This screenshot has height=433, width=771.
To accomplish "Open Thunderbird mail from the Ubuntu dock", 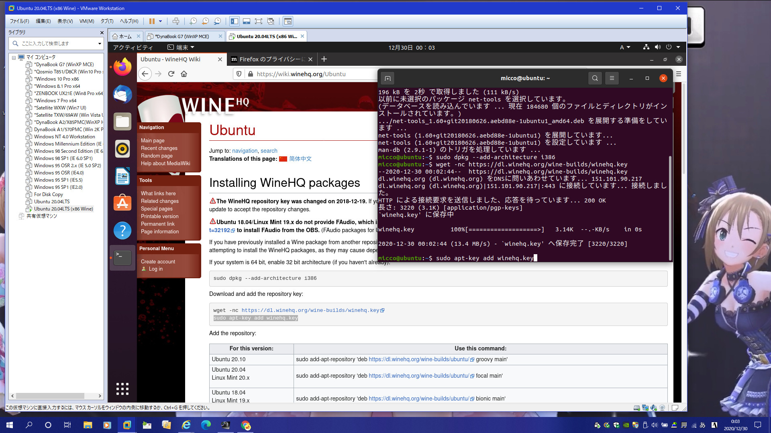I will 122,95.
